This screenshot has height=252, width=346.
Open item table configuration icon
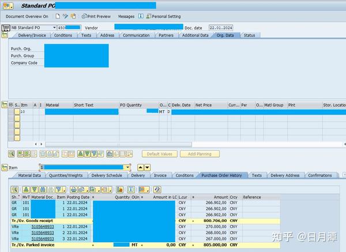(x=11, y=105)
